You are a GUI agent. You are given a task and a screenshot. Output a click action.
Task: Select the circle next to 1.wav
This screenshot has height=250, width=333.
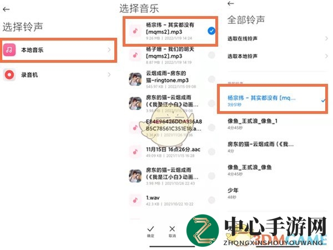(x=211, y=200)
